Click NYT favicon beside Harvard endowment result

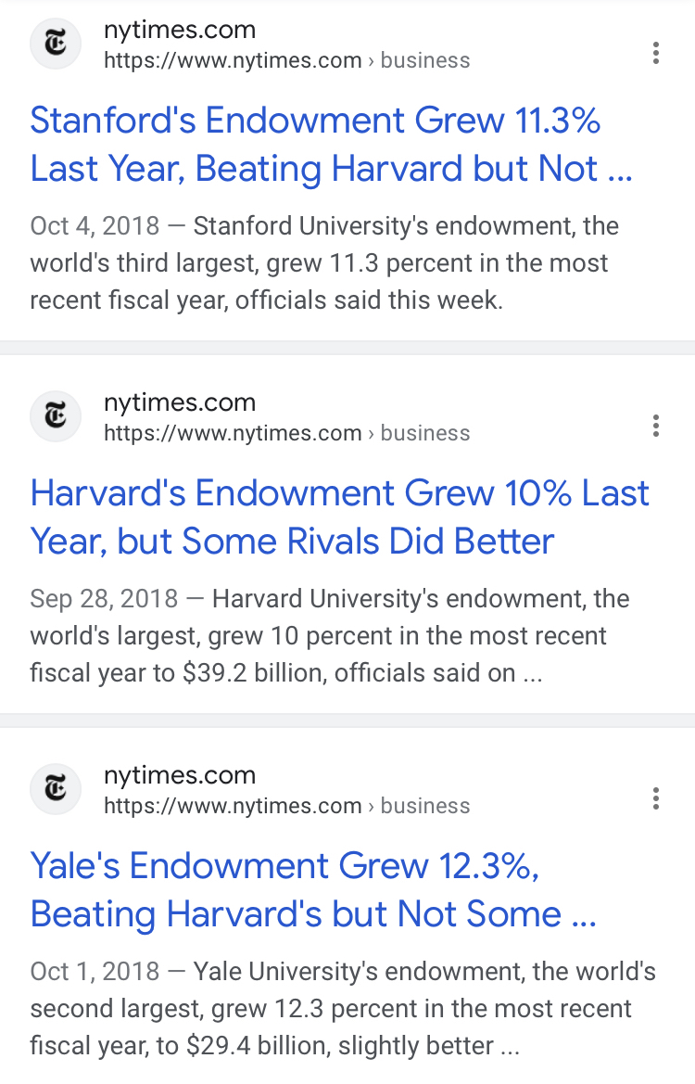point(56,417)
